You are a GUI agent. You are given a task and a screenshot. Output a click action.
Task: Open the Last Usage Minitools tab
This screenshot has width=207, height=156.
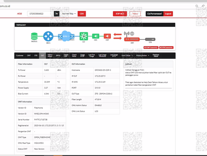pos(102,55)
